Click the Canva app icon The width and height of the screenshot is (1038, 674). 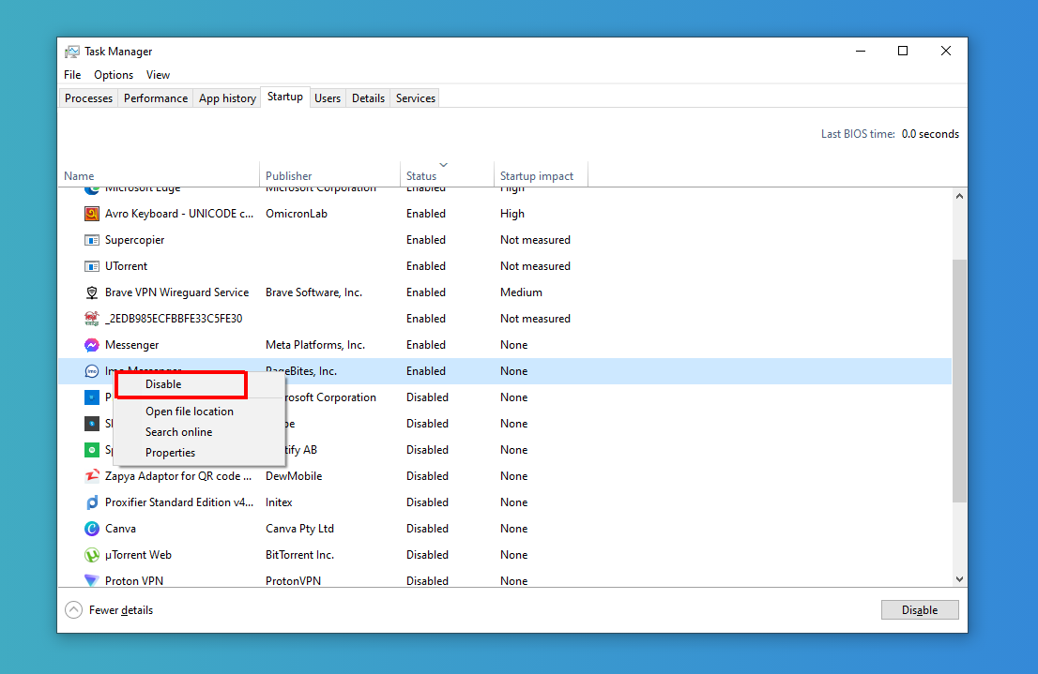pos(92,529)
